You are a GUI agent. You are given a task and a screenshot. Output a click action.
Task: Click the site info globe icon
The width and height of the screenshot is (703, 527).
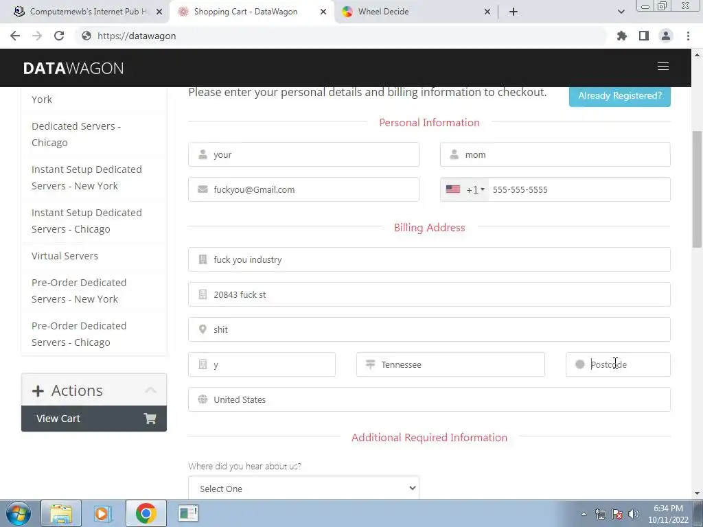(x=87, y=36)
